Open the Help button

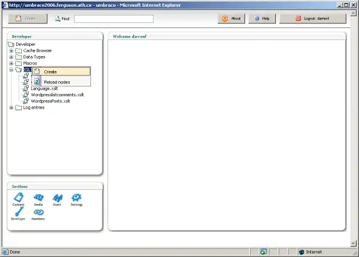point(262,18)
